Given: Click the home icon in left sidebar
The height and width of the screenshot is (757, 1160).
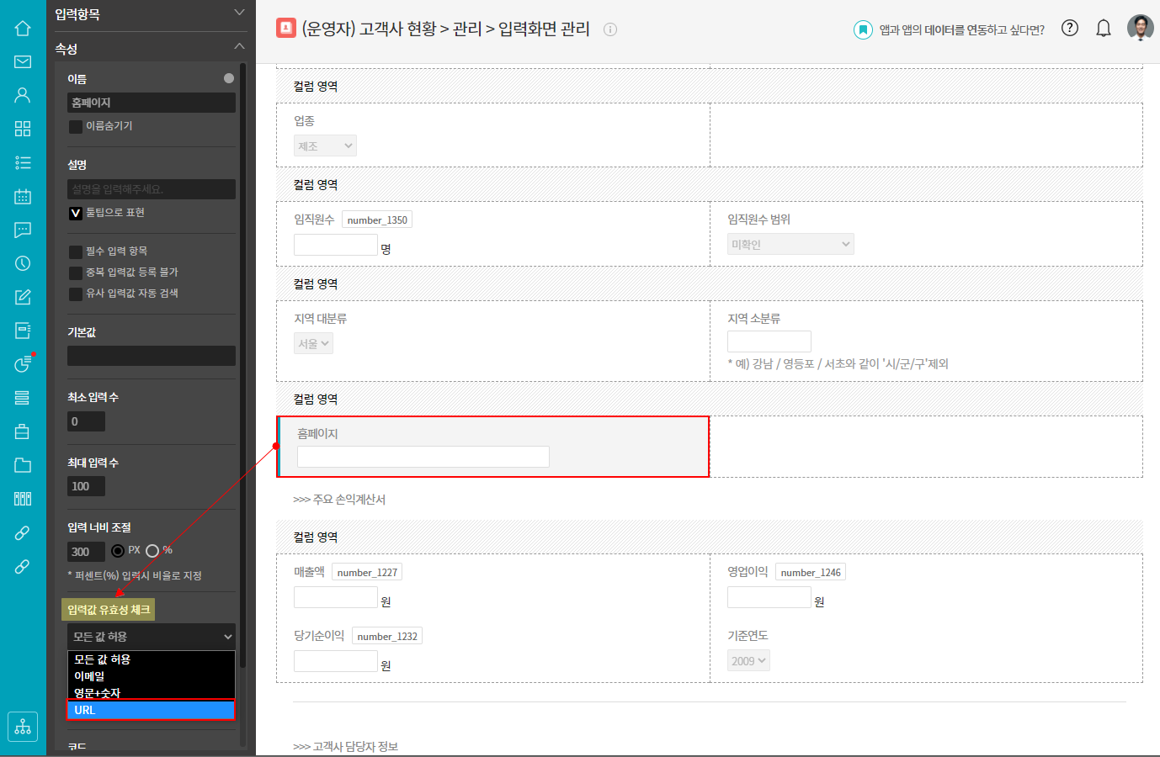Looking at the screenshot, I should [23, 28].
